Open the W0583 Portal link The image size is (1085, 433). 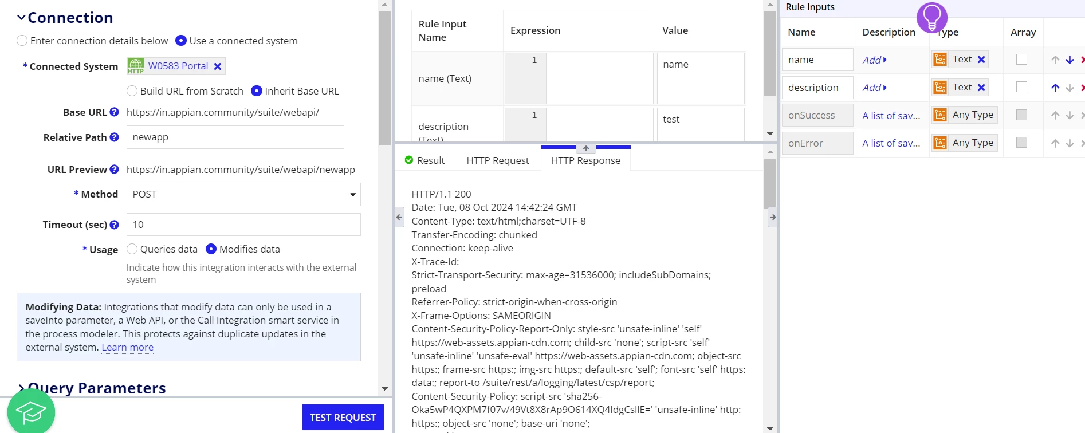point(178,66)
